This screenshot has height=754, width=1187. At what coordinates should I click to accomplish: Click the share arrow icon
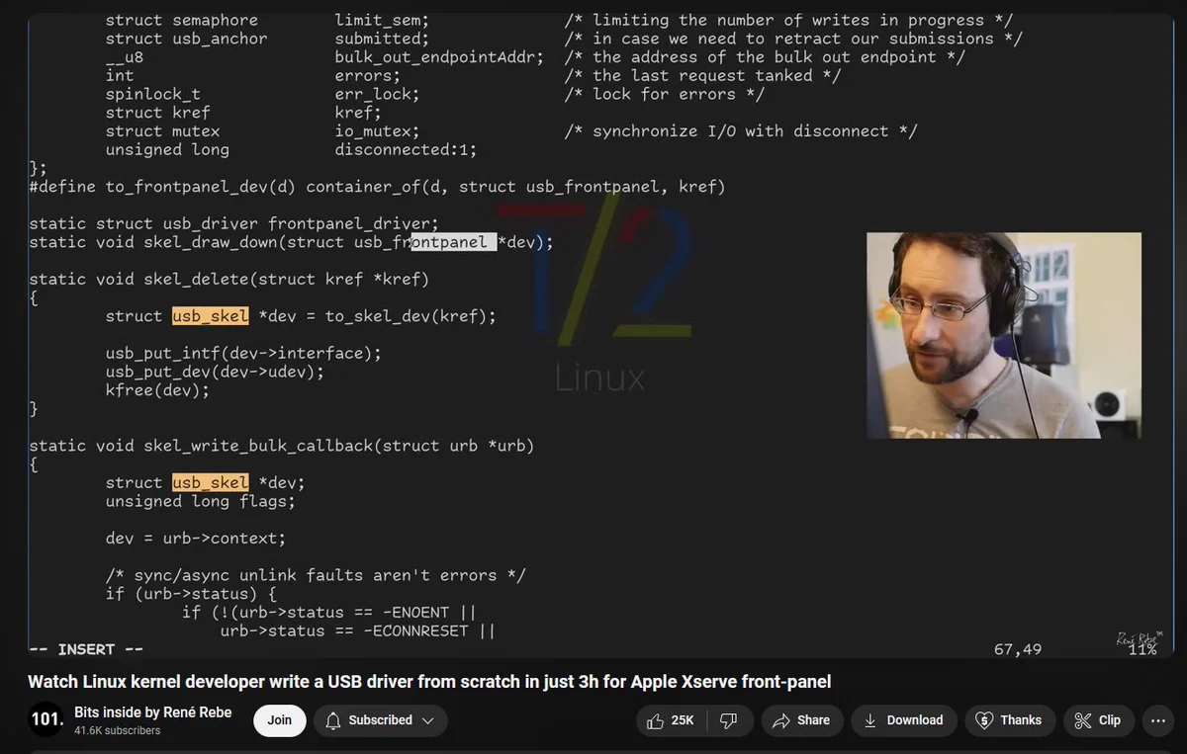pyautogui.click(x=781, y=720)
